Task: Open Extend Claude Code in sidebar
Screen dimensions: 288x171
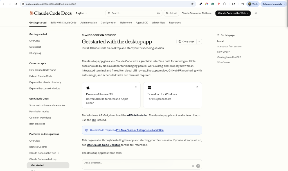Action: click(40, 76)
